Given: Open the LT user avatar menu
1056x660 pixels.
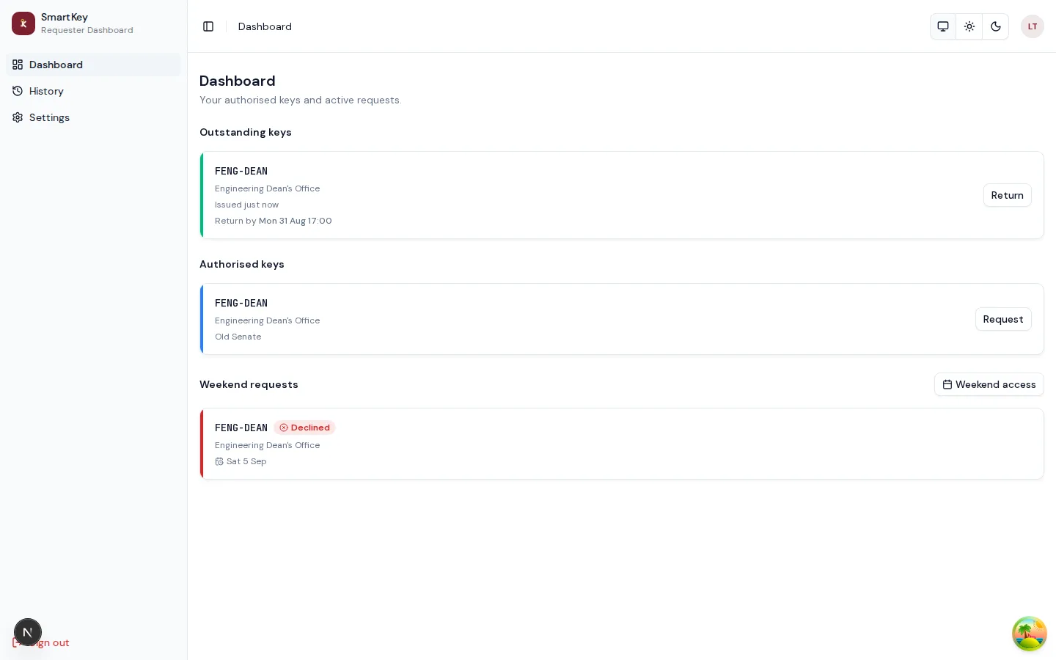Looking at the screenshot, I should 1033,26.
